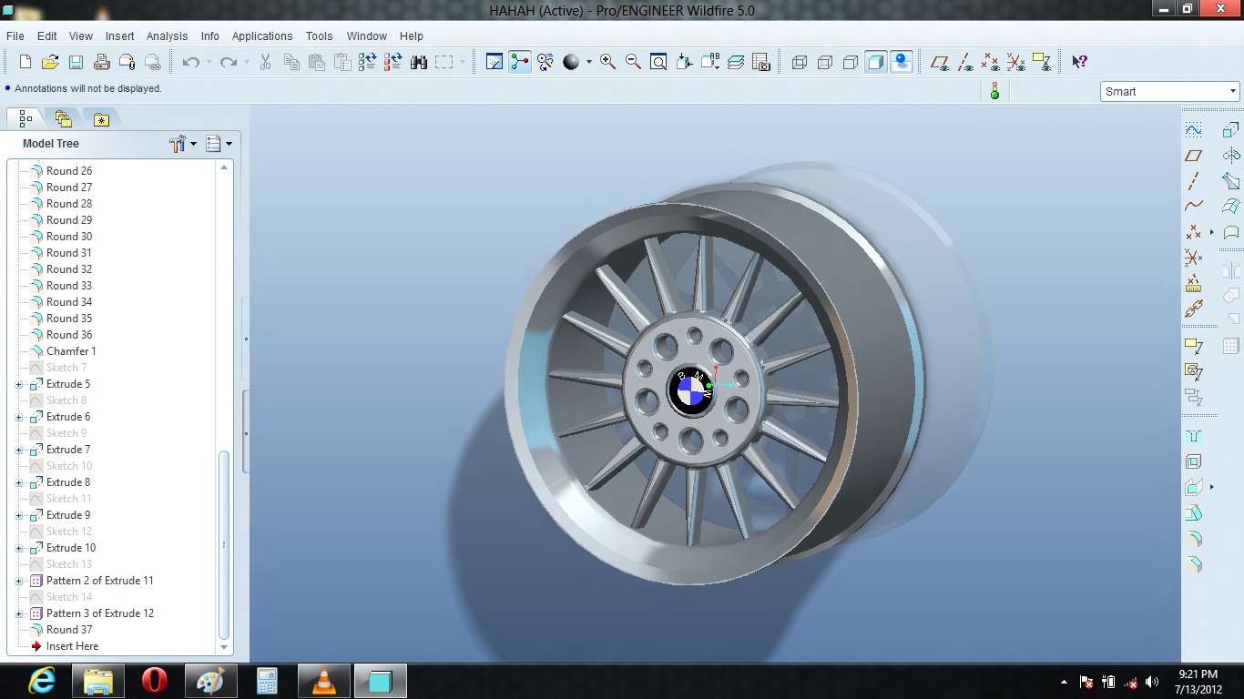Select the Shell tool in the right toolbar
1244x699 pixels.
click(x=1194, y=461)
